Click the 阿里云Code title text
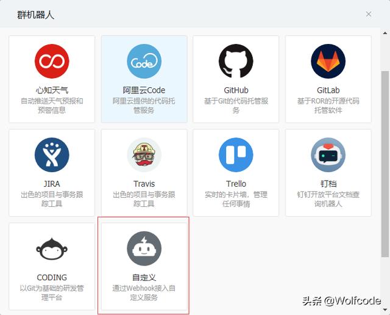The image size is (390, 315). click(x=144, y=90)
